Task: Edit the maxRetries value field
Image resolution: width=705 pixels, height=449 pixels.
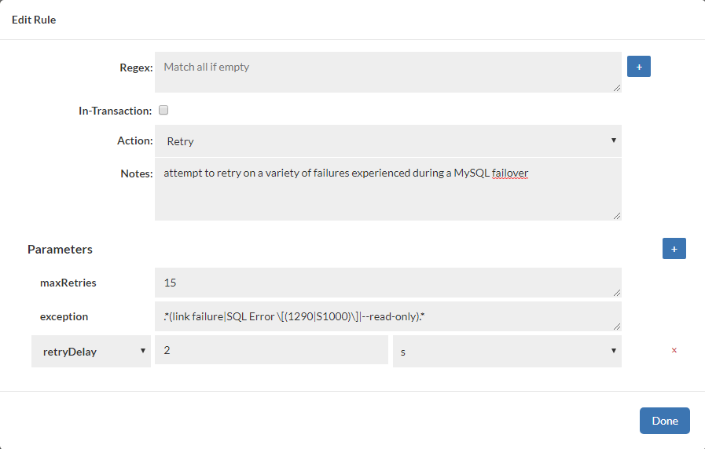Action: (x=388, y=283)
